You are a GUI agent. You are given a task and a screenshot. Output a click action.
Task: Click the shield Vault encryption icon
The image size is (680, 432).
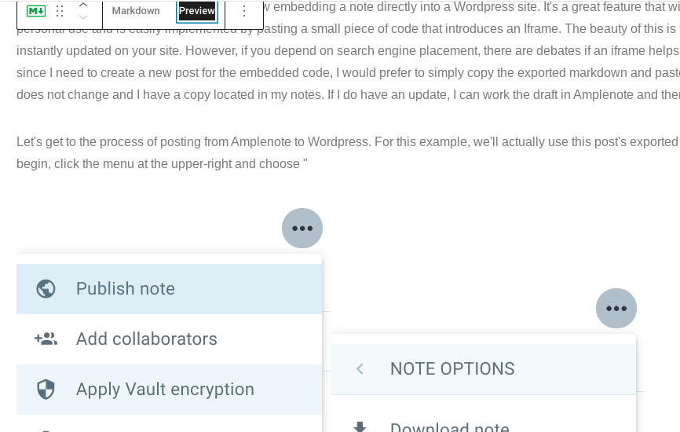46,390
